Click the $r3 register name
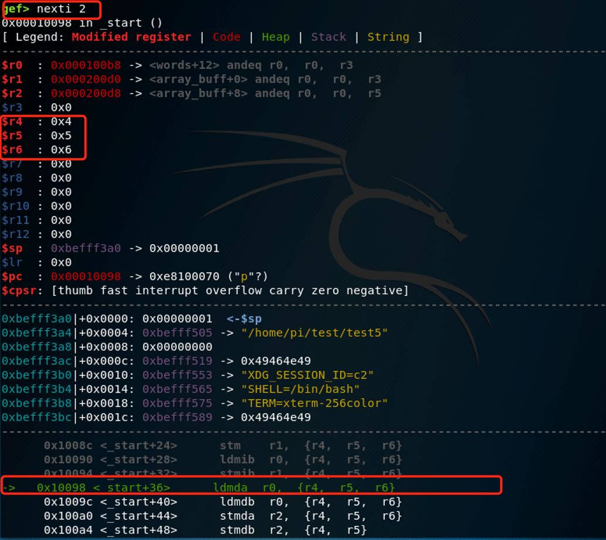 (12, 107)
